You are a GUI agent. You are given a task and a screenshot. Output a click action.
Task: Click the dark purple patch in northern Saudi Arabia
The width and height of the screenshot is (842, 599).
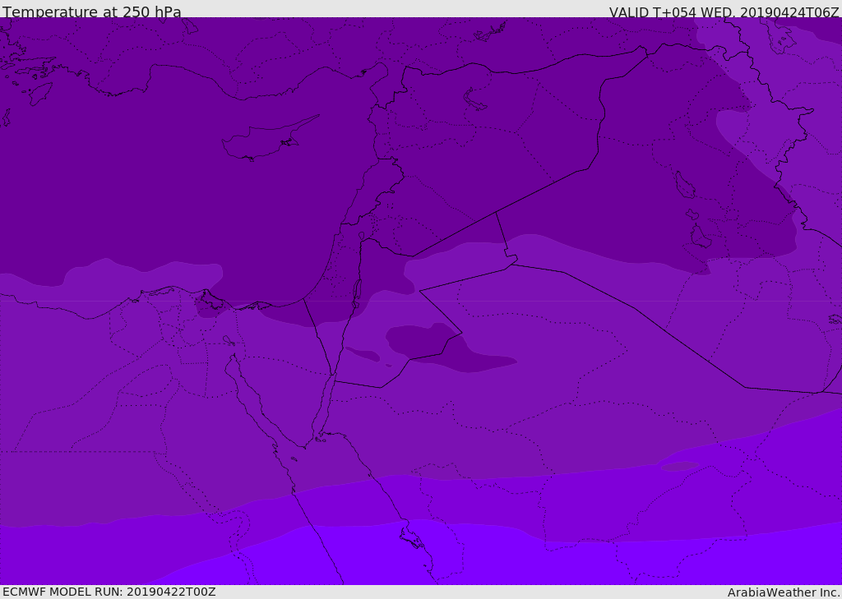click(x=444, y=345)
